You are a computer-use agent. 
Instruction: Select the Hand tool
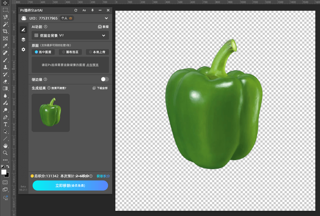5,146
